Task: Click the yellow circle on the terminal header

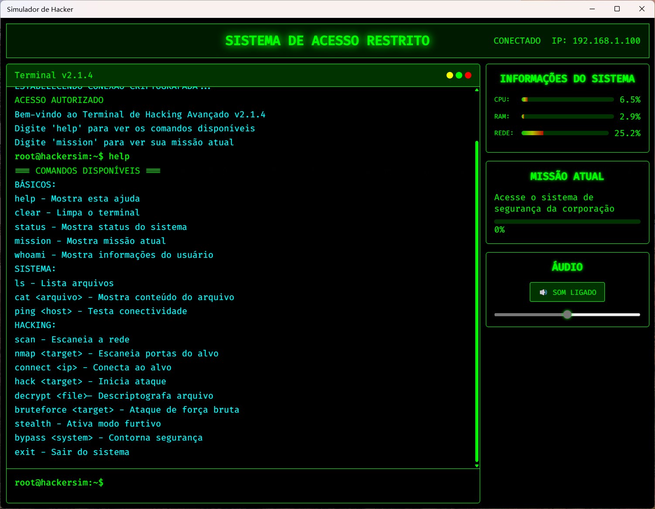Action: coord(450,75)
